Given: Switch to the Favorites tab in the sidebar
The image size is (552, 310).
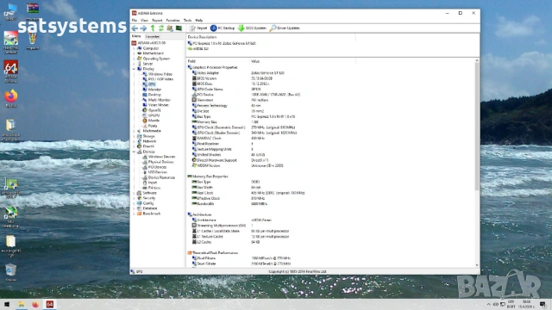Looking at the screenshot, I should (153, 36).
